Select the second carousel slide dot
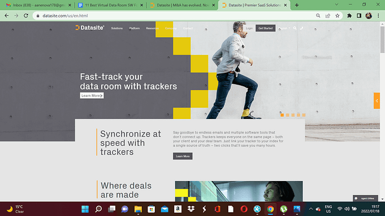Viewport: 385px width, 216px height. (288, 115)
